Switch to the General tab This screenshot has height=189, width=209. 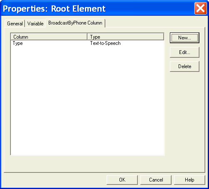coord(15,24)
